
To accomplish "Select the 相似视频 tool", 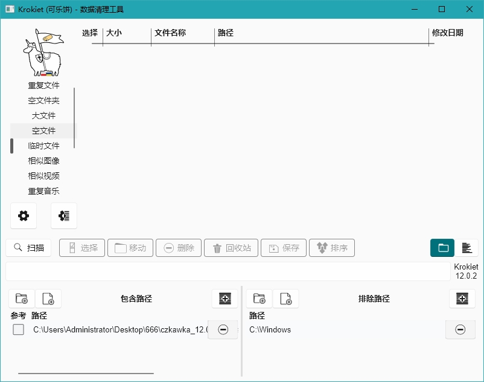I will coord(43,176).
